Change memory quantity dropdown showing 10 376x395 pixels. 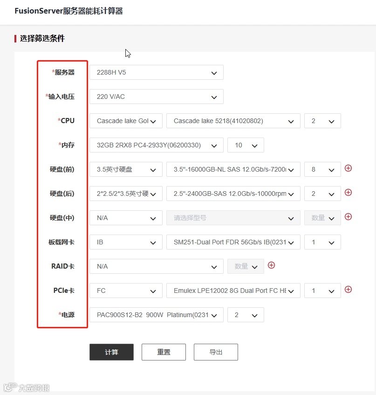pos(246,145)
